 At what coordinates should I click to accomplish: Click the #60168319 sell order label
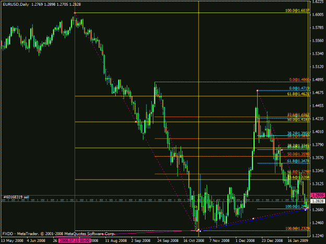coord(16,197)
